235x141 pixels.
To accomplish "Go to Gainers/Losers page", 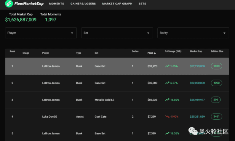I will click(83, 4).
